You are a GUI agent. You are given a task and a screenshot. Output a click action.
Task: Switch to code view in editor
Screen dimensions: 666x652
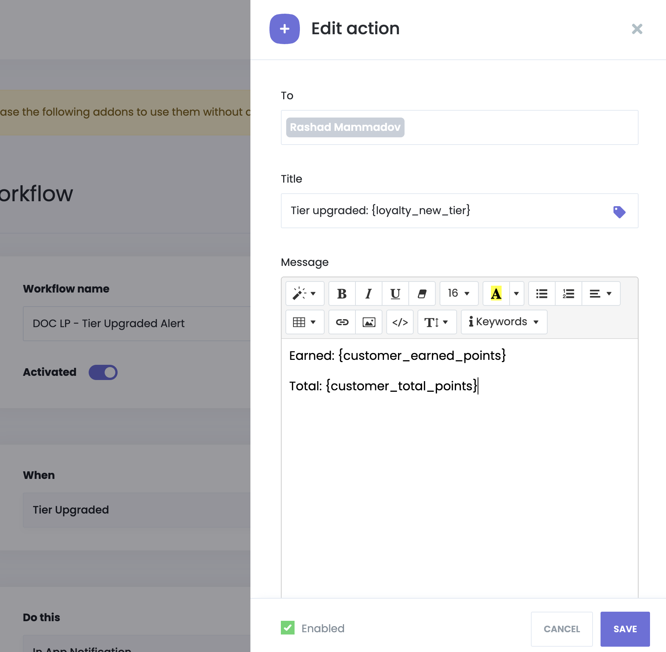click(x=400, y=322)
